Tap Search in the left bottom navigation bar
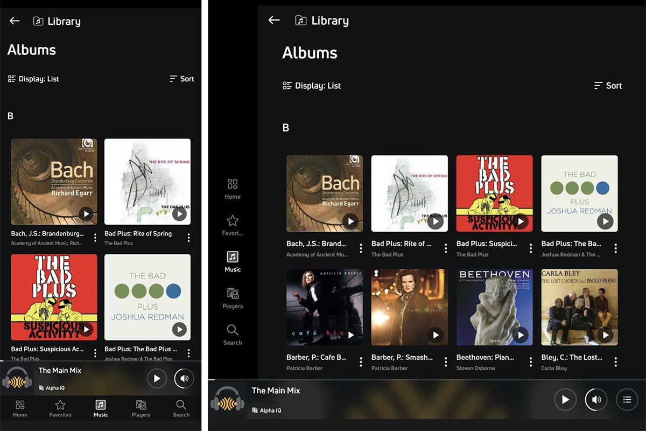 pos(181,408)
